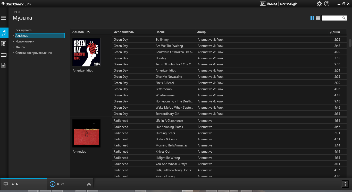The width and height of the screenshot is (352, 192).
Task: Click the search magnifier icon
Action: pos(344,18)
